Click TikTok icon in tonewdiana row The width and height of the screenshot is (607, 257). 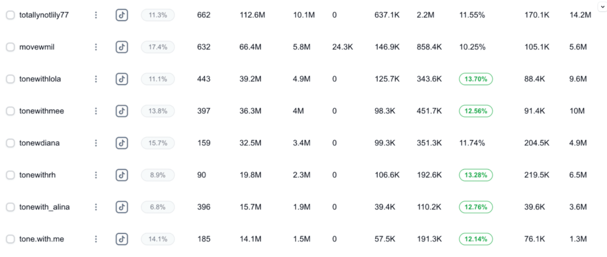pyautogui.click(x=122, y=142)
